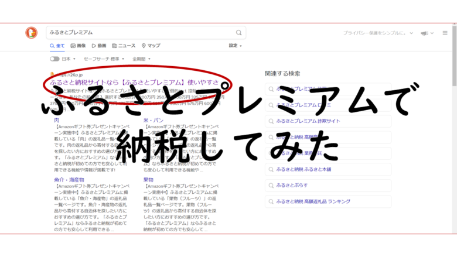Expand プライバシー保護をシンプルに。 dropdown
This screenshot has height=257, width=457.
[x=378, y=33]
